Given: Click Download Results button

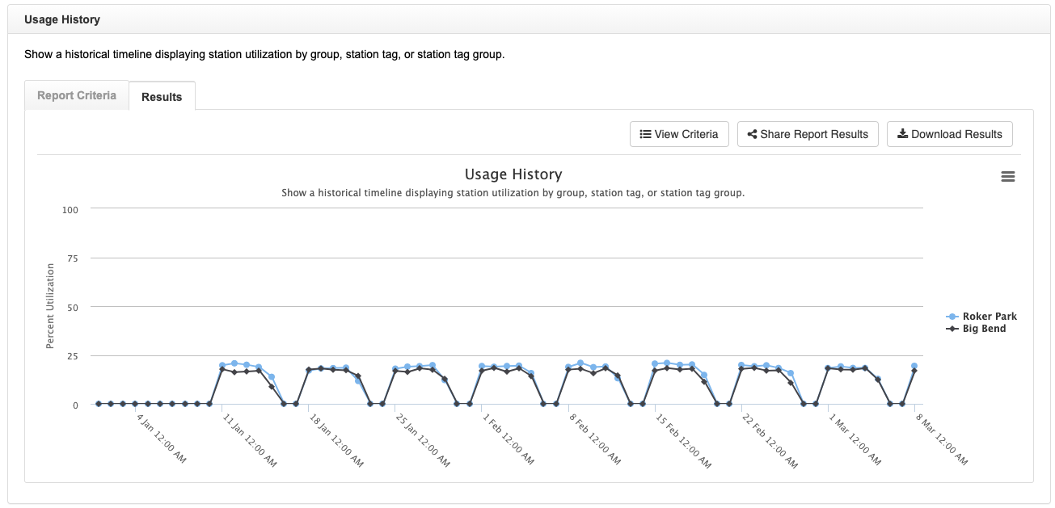Looking at the screenshot, I should [950, 134].
